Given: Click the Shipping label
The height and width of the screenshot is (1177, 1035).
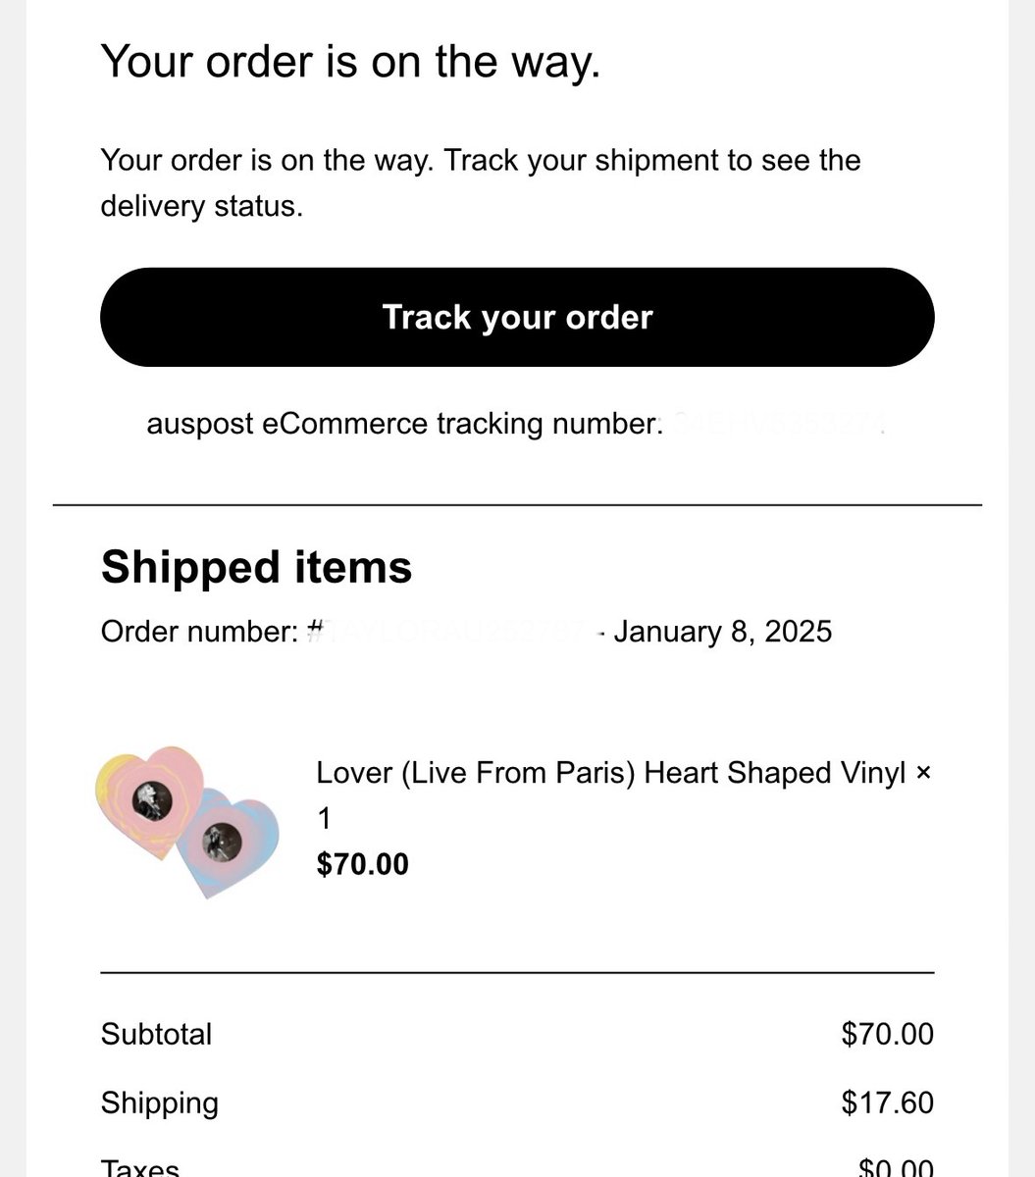Looking at the screenshot, I should [x=159, y=1103].
